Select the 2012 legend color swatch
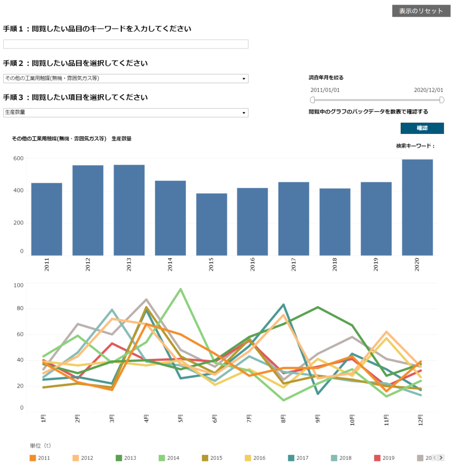The height and width of the screenshot is (473, 453). click(x=76, y=458)
